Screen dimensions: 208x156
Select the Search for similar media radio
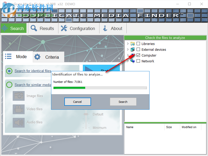(9, 85)
